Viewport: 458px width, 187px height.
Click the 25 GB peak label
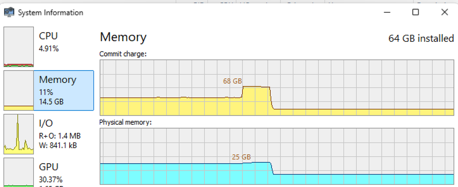[241, 157]
